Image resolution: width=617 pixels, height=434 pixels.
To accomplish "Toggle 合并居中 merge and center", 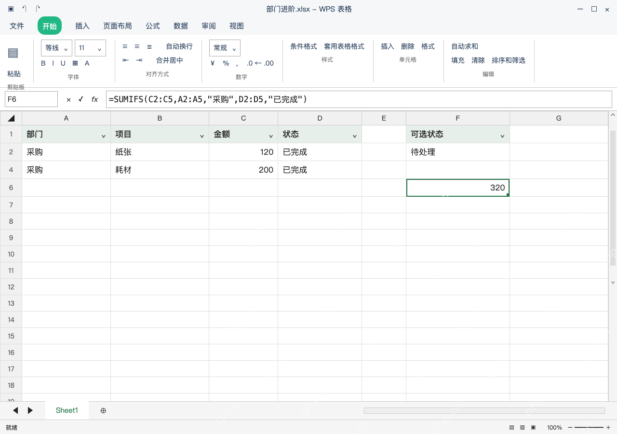I will (x=170, y=60).
